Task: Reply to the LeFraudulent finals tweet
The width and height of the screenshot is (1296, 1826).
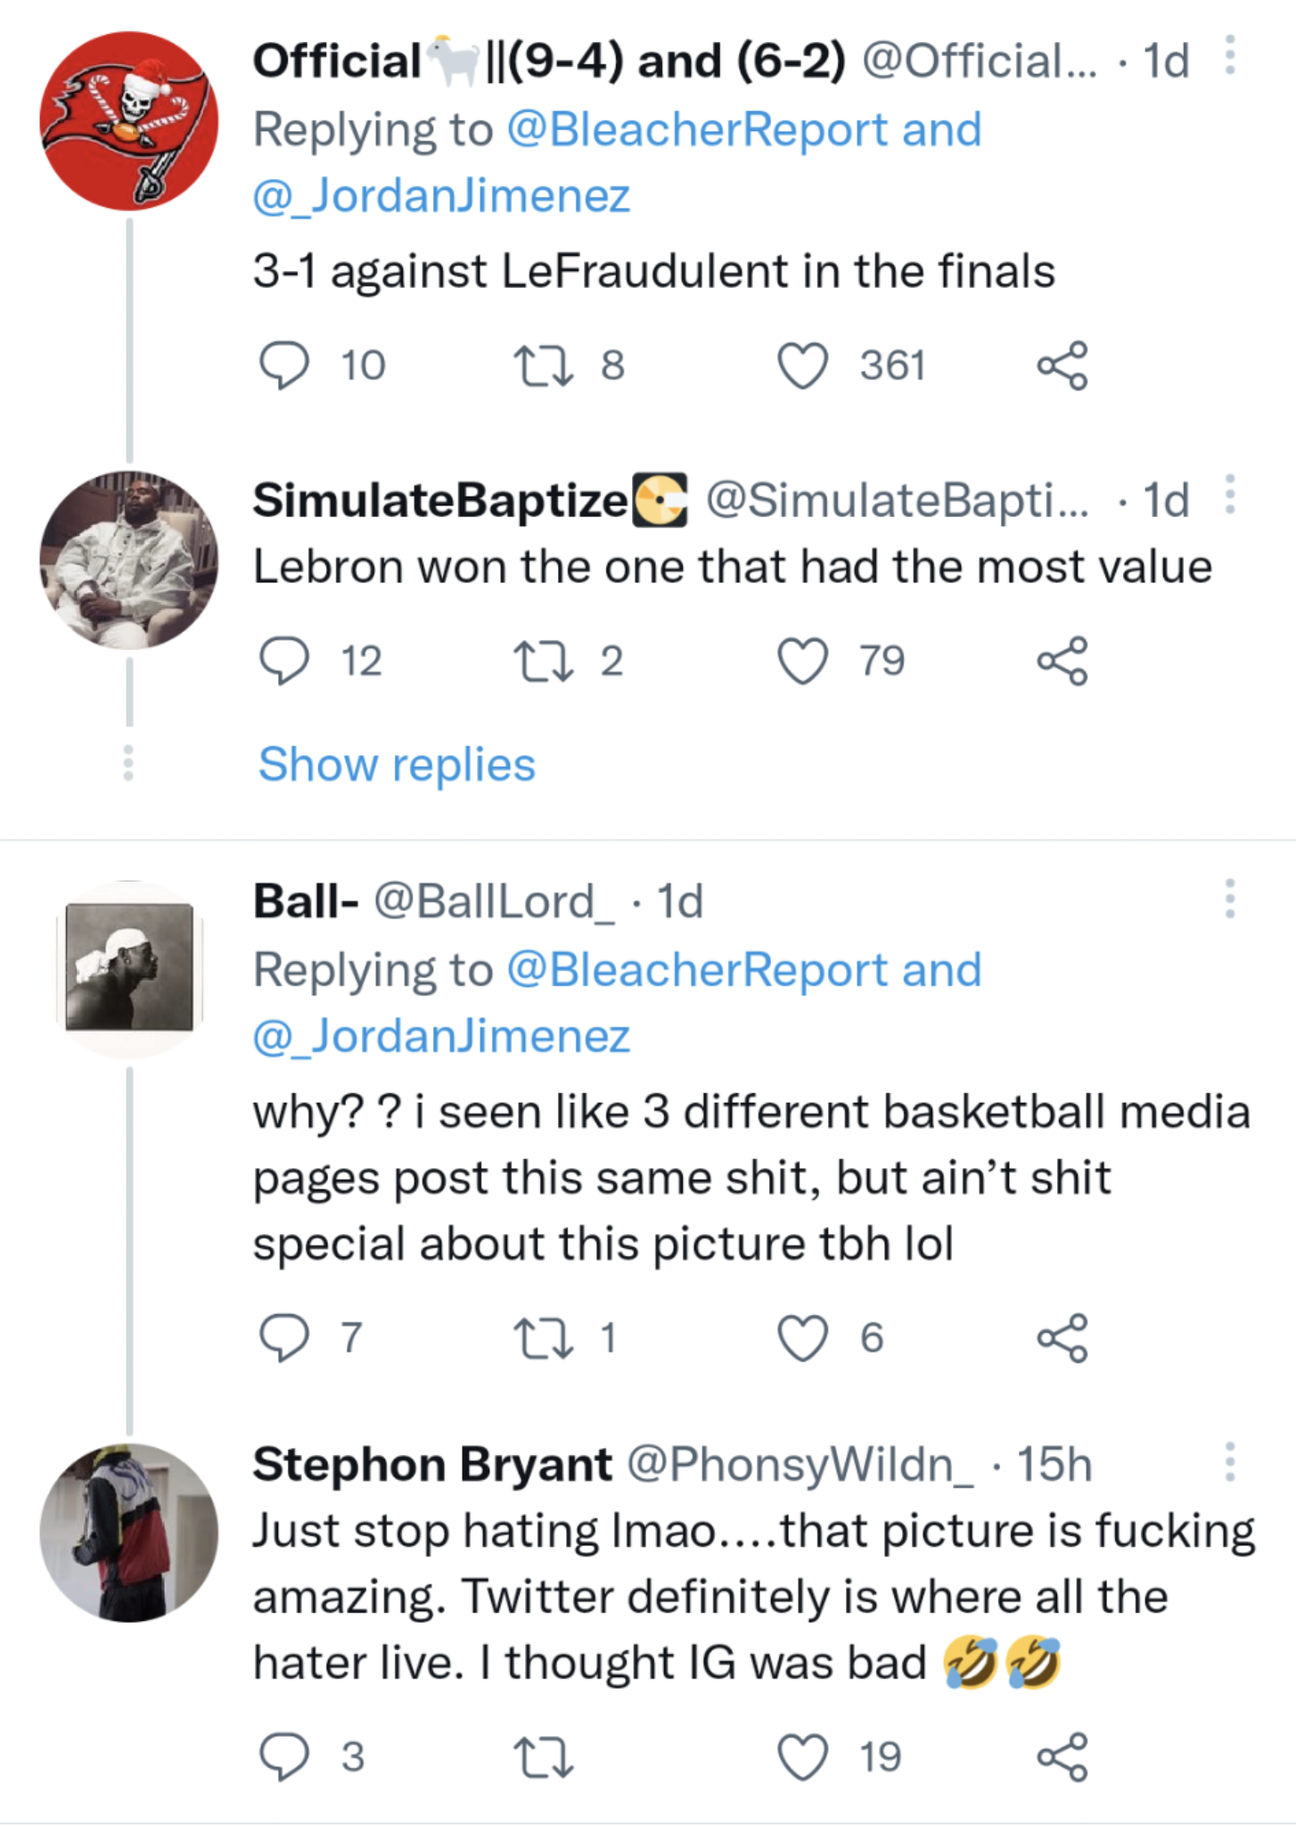Action: coord(284,366)
